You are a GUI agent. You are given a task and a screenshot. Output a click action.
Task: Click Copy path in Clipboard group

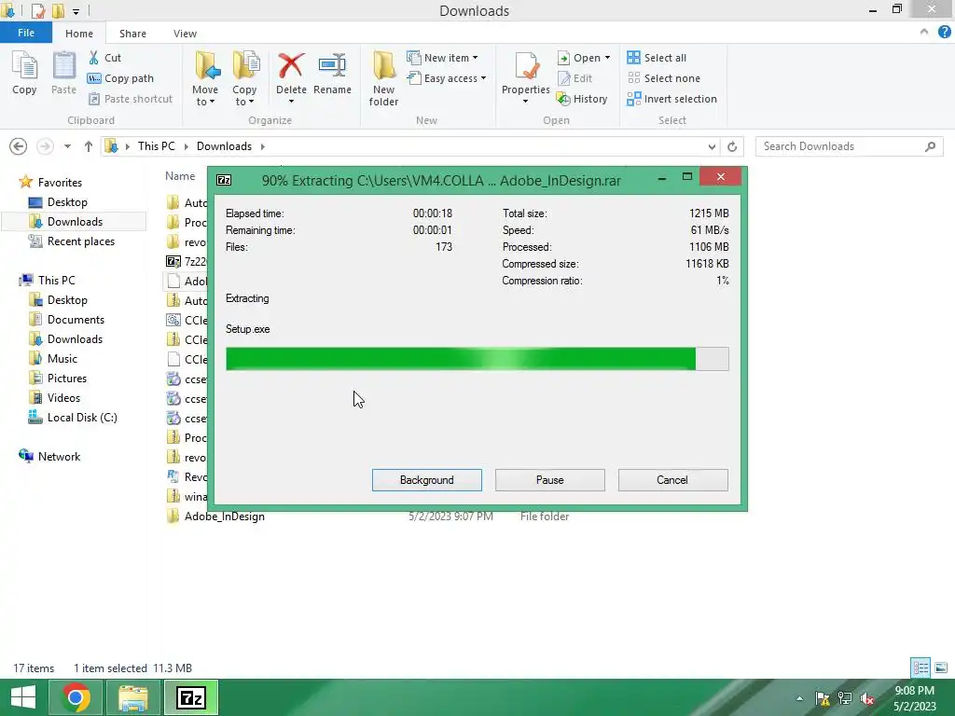click(x=120, y=78)
